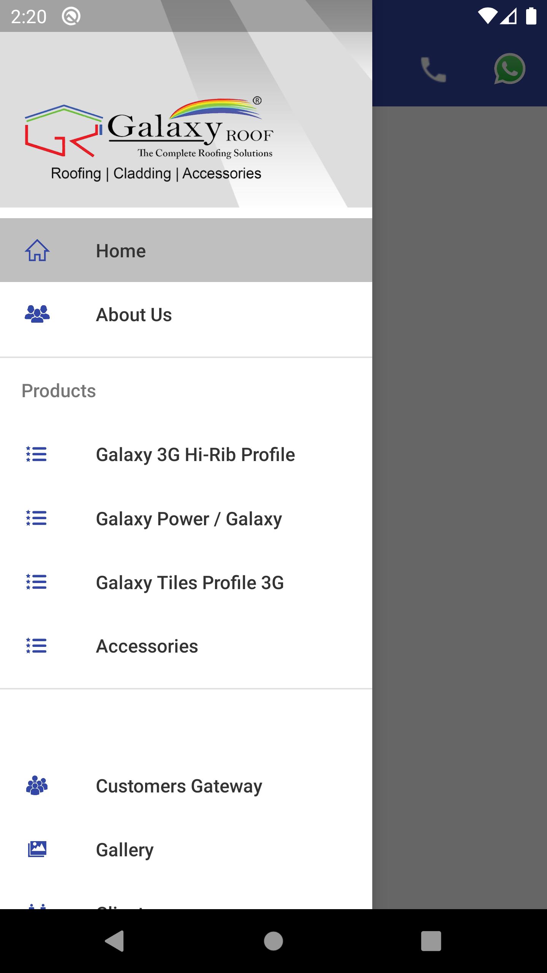Tap the Android back button
Screen dimensions: 547x973
[x=115, y=941]
